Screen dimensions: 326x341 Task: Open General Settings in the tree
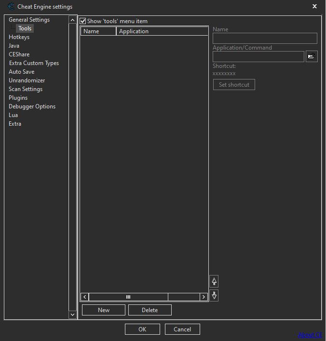coord(29,20)
